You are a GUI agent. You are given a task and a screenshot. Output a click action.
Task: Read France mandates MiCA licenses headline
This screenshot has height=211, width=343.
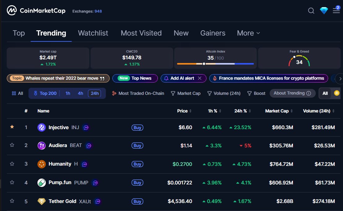click(269, 78)
